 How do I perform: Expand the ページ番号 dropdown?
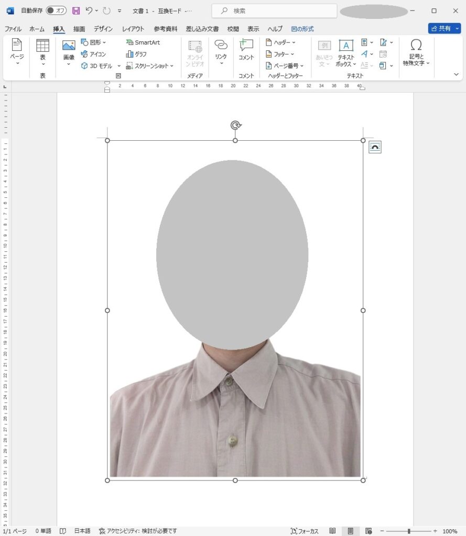(285, 66)
